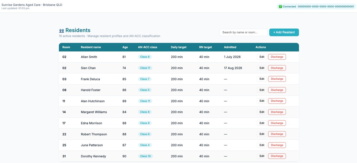The width and height of the screenshot is (357, 163).
Task: Discharge resident Frank Deluca
Action: pos(277,79)
